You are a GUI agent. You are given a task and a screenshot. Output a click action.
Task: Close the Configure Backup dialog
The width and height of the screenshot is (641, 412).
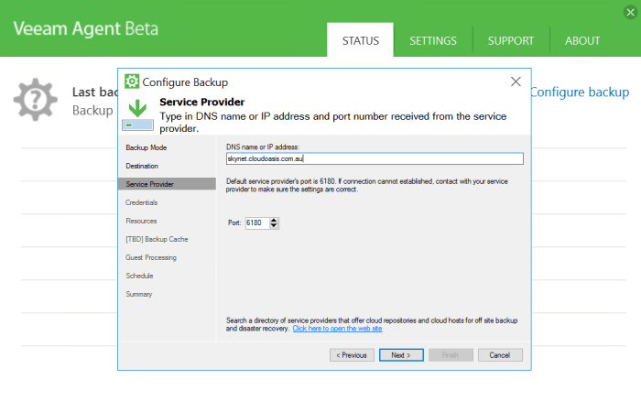[516, 81]
